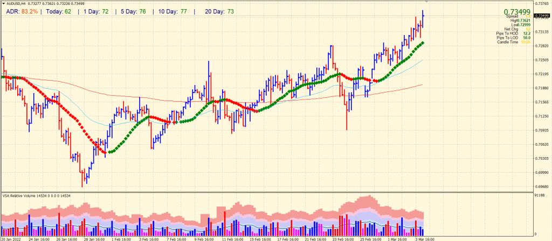
Task: Click the 10 Day: 77 value
Action: tap(172, 12)
